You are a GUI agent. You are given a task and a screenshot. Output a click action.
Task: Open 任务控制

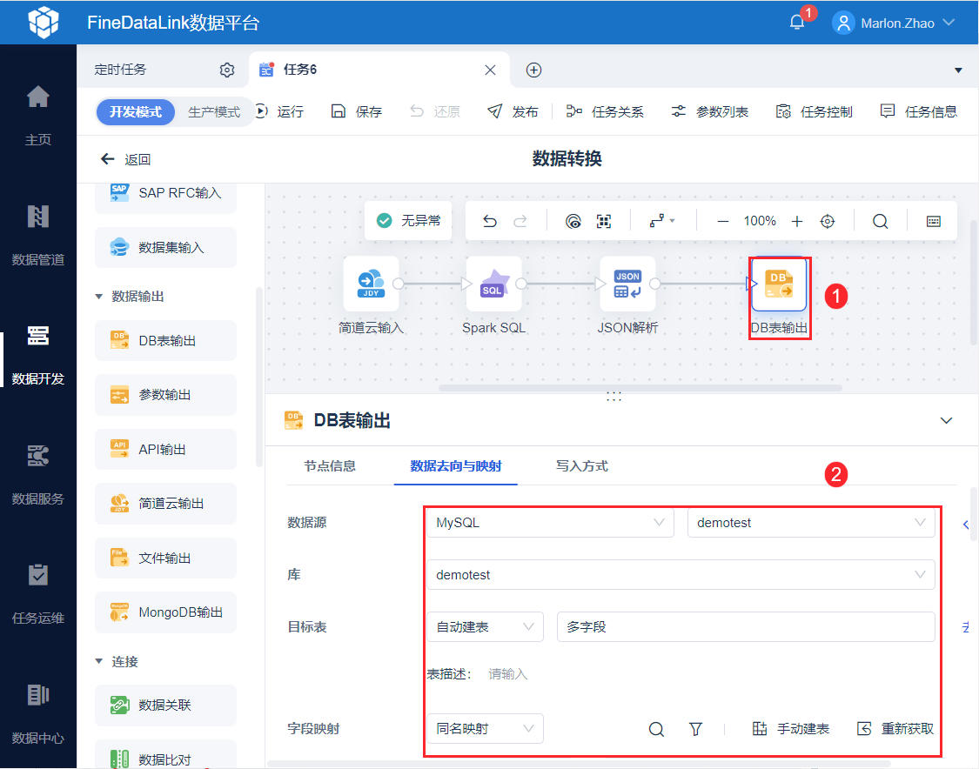pos(815,111)
